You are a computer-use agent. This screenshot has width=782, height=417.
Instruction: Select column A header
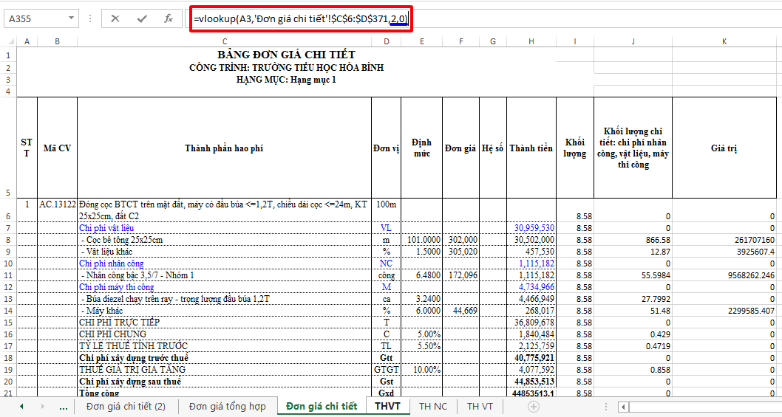pyautogui.click(x=27, y=42)
